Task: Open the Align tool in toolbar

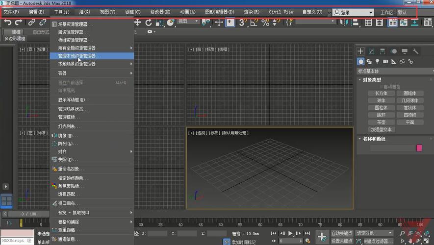Action: pos(355,23)
